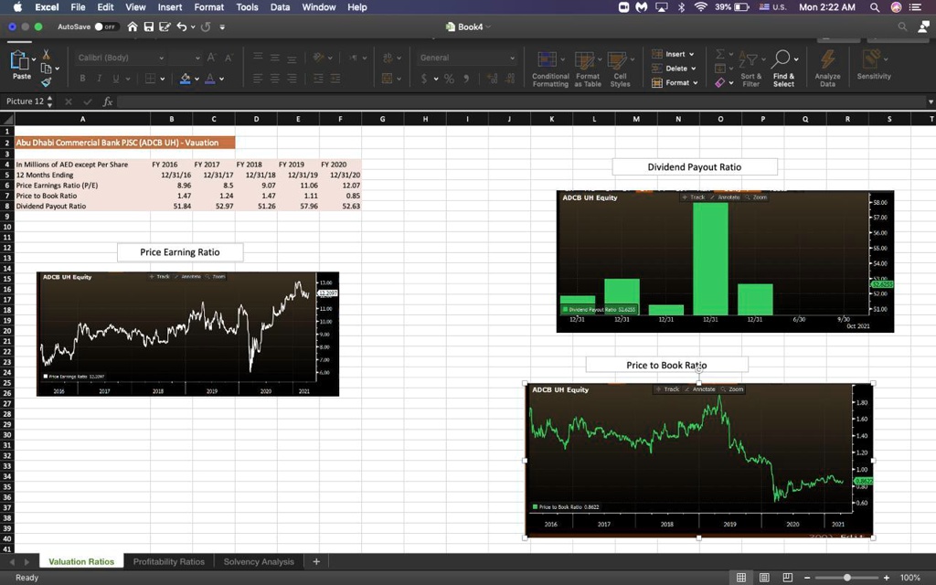Click the fx Insert Function icon
936x585 pixels.
(x=108, y=101)
